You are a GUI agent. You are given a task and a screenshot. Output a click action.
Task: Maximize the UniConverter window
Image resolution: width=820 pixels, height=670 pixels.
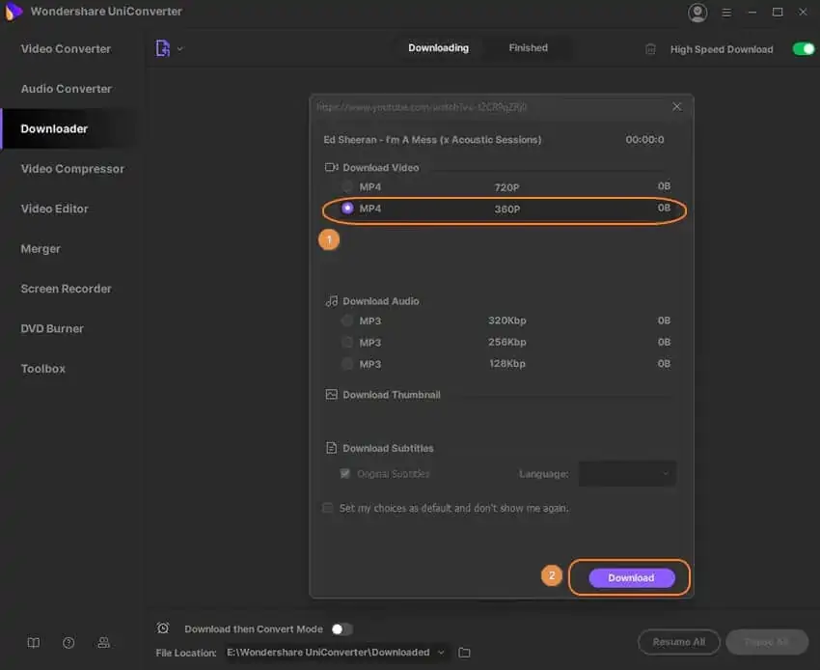tap(778, 12)
